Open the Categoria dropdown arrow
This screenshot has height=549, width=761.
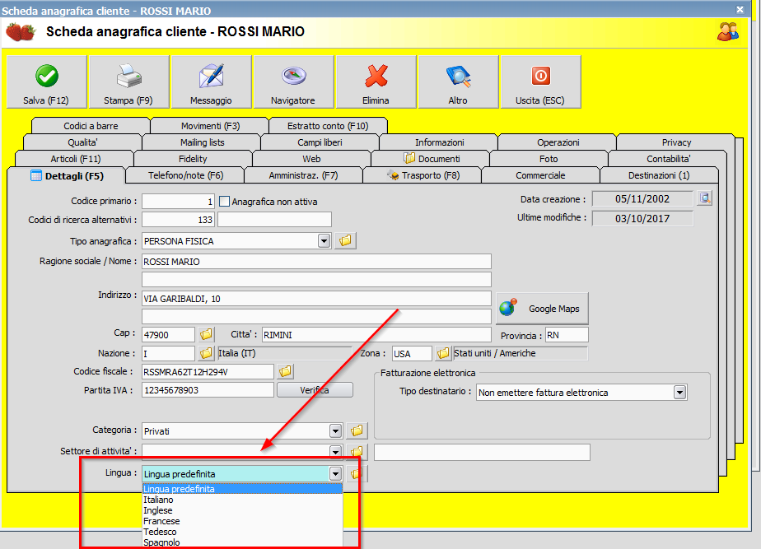point(335,430)
